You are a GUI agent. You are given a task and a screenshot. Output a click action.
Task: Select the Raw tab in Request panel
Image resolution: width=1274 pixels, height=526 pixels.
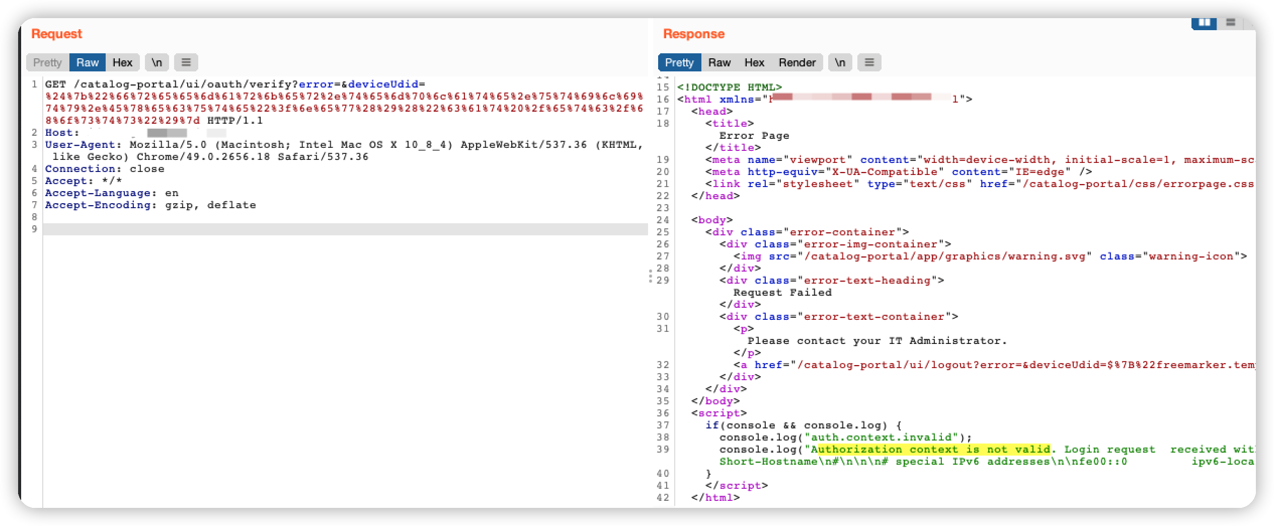pos(88,62)
